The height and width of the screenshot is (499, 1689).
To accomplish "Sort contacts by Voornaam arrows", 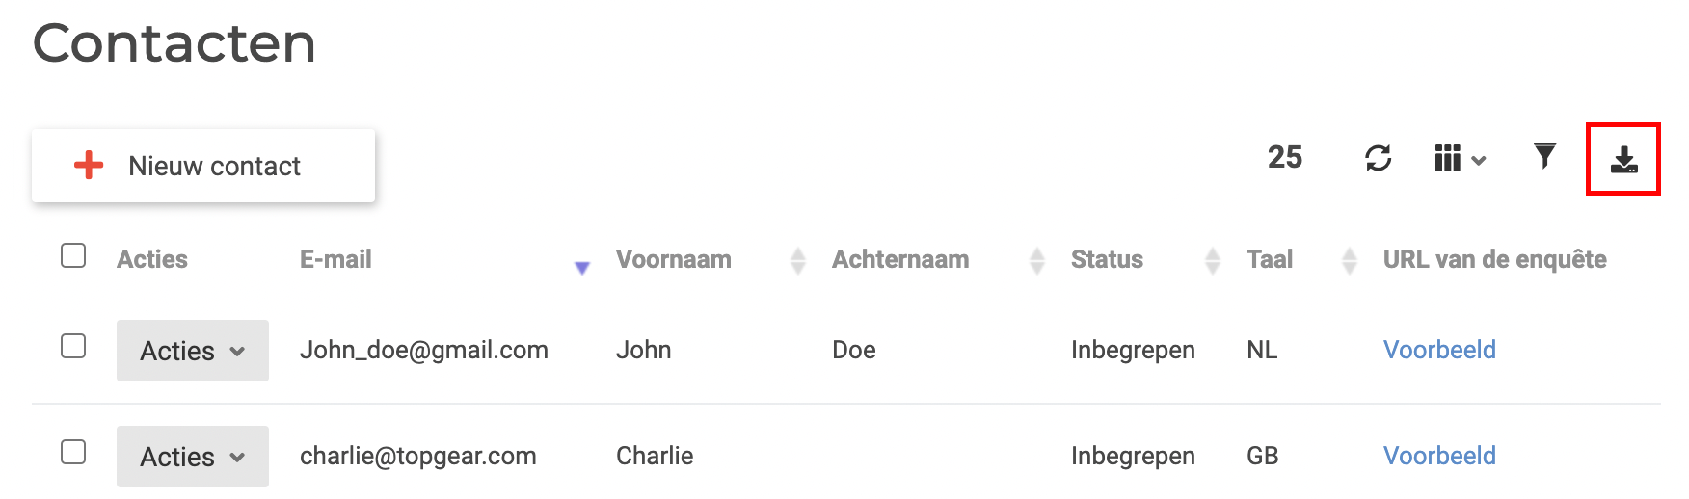I will pyautogui.click(x=797, y=260).
